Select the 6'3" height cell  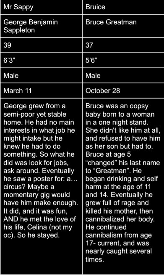41,60
